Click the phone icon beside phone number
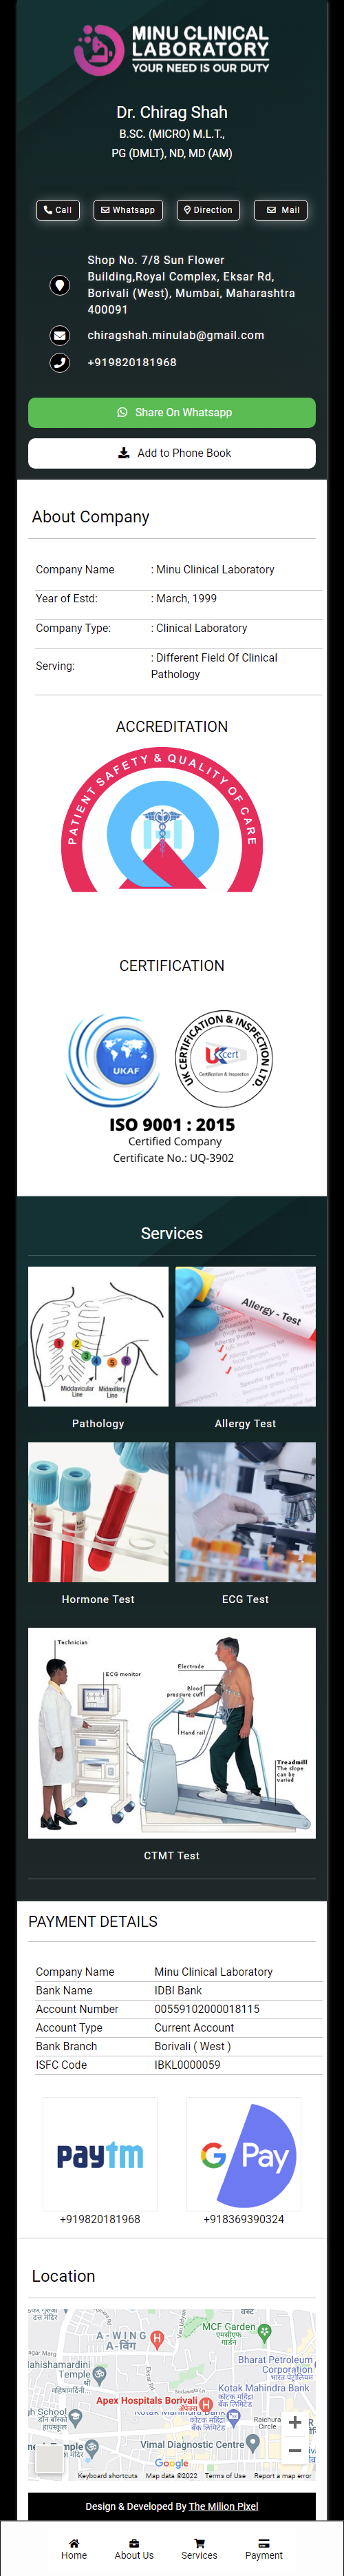Screen dimensions: 344x2576 pyautogui.click(x=60, y=362)
